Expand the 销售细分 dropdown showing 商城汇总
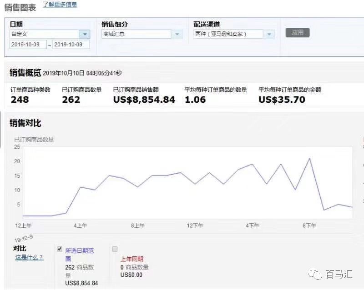The width and height of the screenshot is (364, 290). click(177, 34)
